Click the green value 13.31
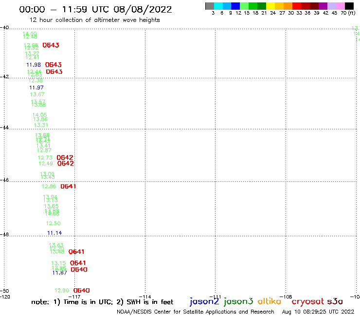Viewport: 360px width, 316px height. tap(41, 125)
